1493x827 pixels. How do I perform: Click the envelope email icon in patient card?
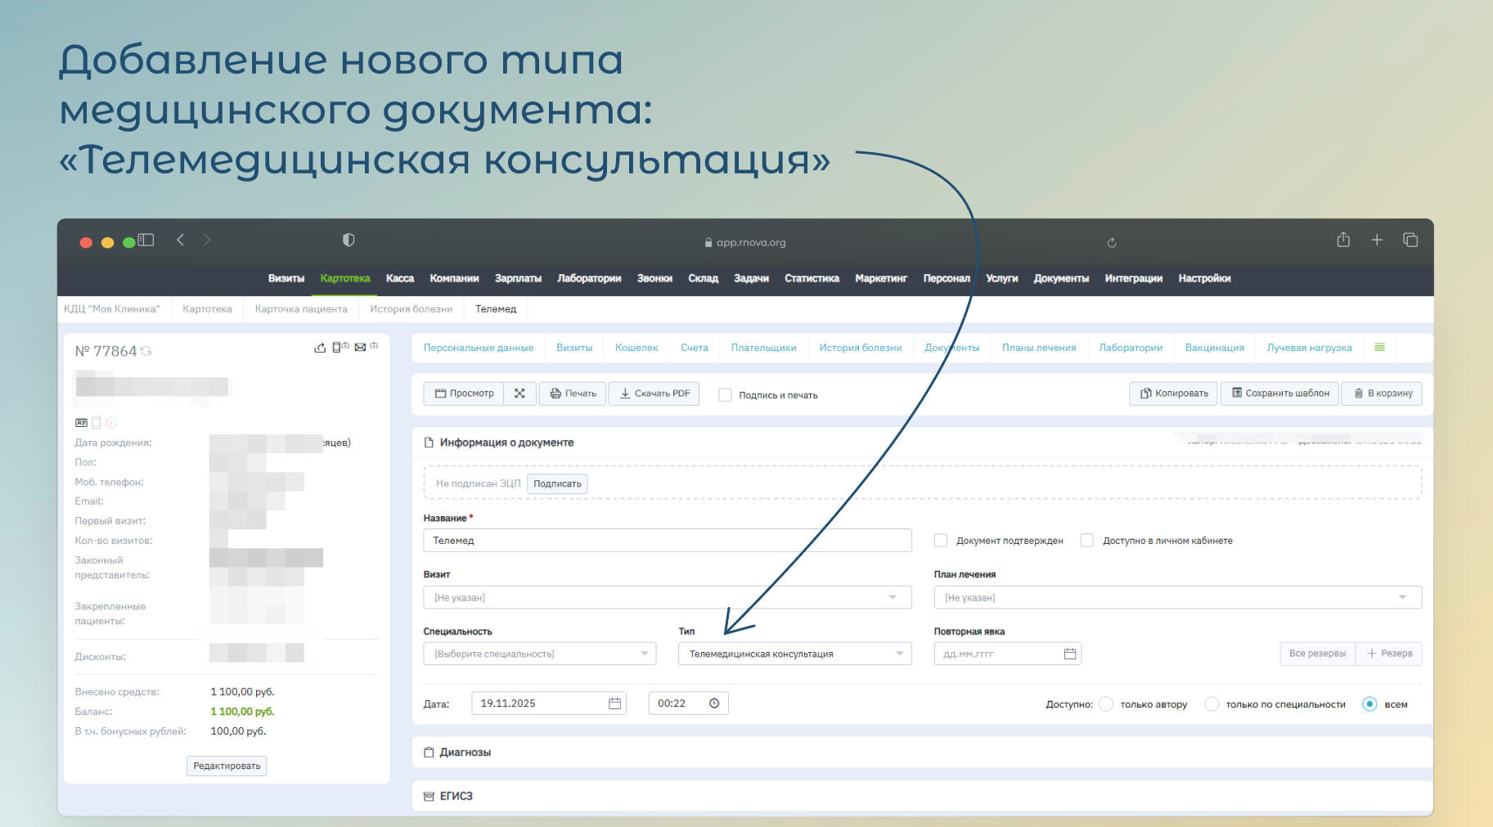point(360,348)
